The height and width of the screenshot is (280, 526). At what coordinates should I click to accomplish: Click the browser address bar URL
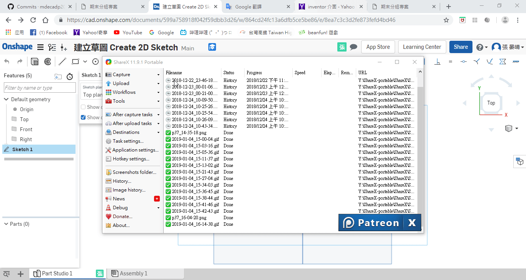point(231,20)
